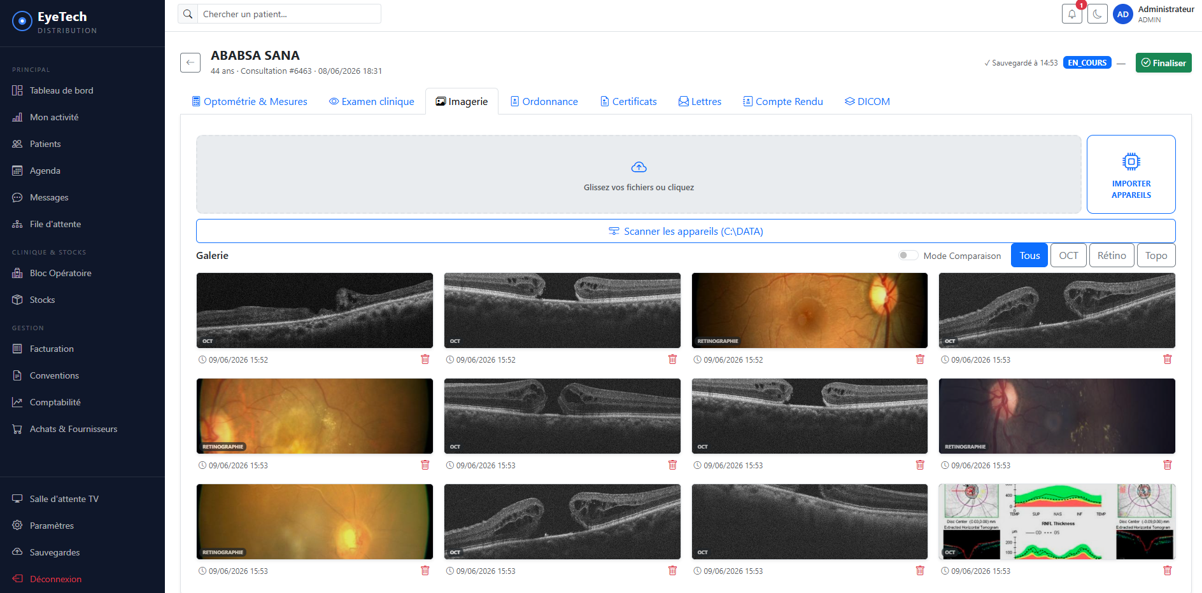Click the Déconnexion logout icon

click(x=18, y=578)
